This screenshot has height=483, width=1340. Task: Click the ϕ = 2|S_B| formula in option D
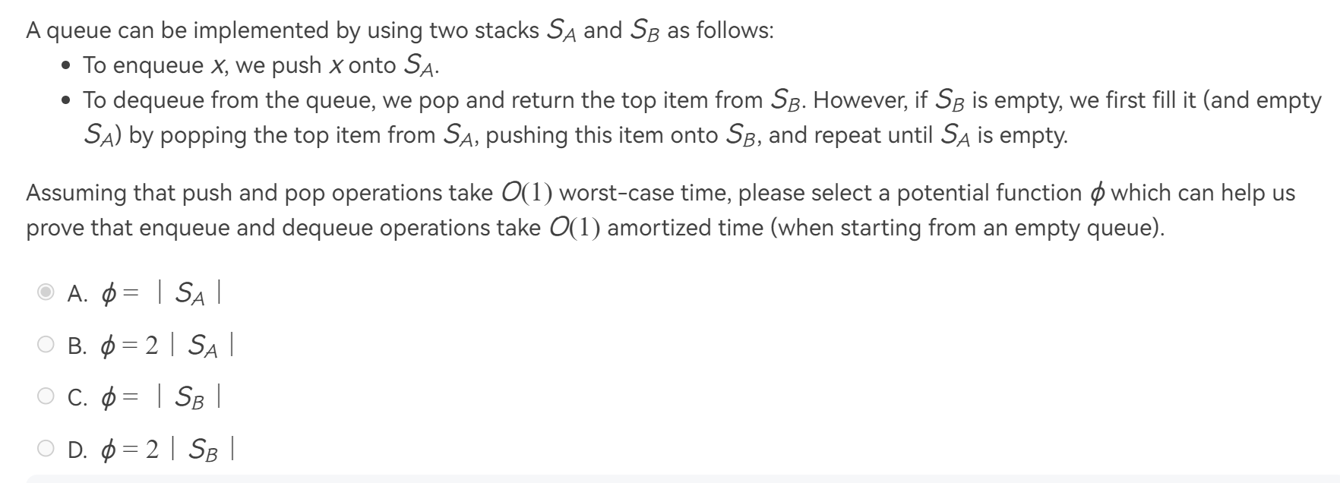(x=168, y=450)
